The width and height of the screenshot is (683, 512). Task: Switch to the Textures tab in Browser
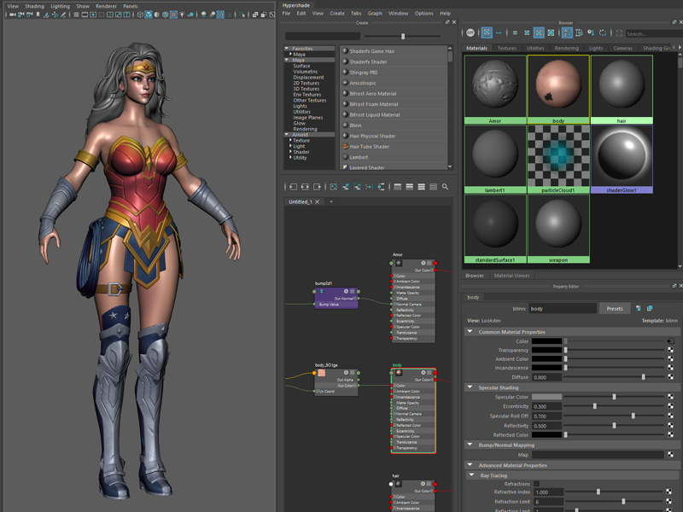(507, 49)
